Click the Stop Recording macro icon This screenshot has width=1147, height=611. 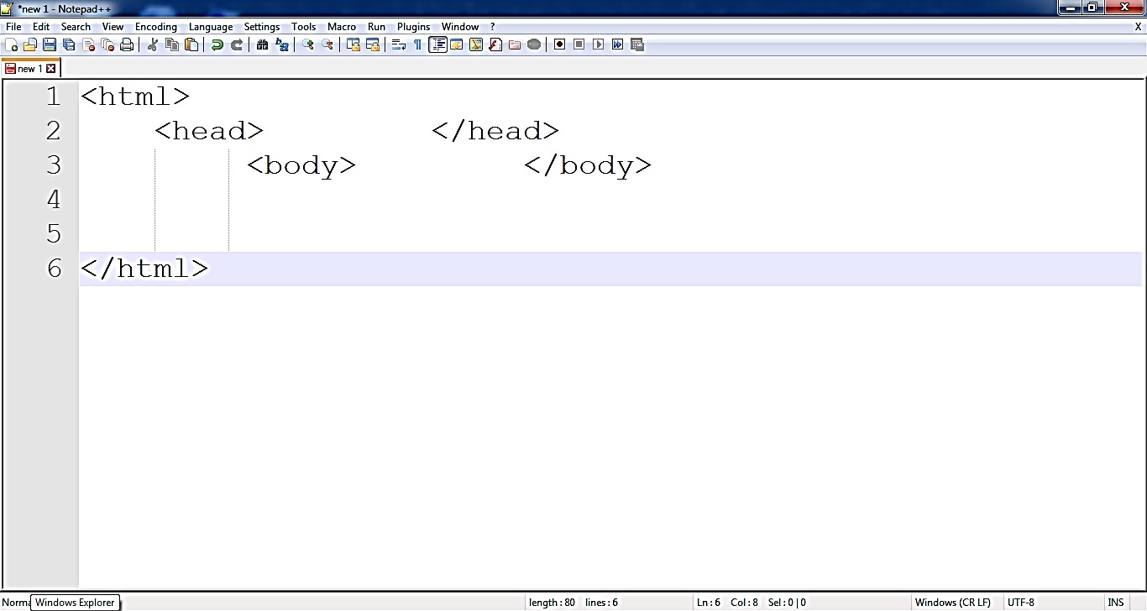[x=579, y=44]
